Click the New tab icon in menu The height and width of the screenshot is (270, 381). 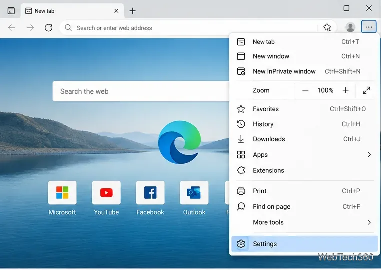[x=241, y=42]
